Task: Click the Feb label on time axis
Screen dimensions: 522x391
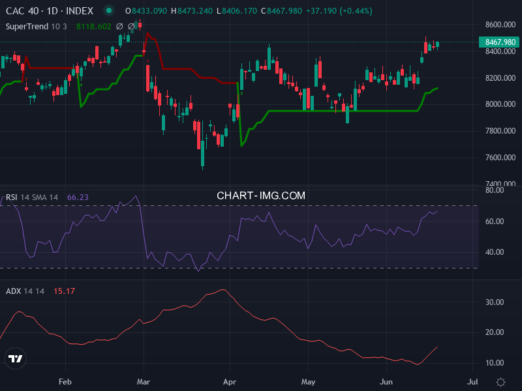Action: (65, 382)
